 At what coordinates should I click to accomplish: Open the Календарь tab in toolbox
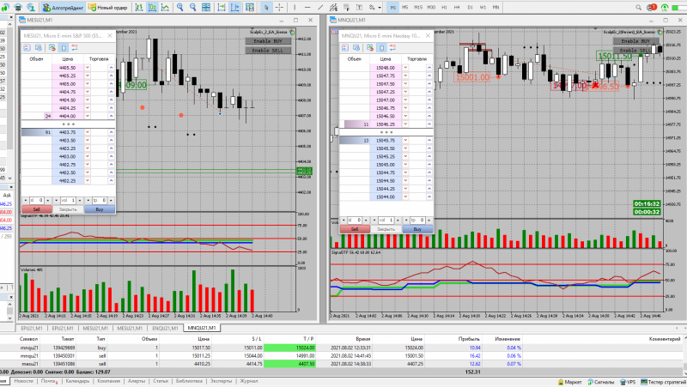point(77,381)
